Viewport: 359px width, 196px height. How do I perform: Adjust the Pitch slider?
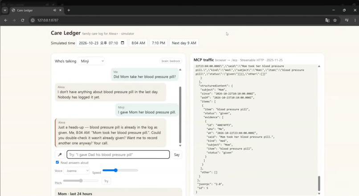81,181
